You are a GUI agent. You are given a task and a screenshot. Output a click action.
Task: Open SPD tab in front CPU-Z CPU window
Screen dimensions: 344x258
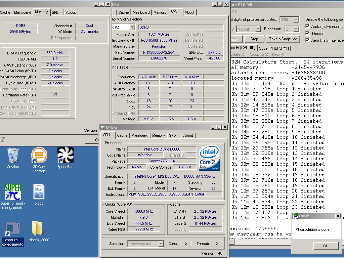tap(172, 135)
